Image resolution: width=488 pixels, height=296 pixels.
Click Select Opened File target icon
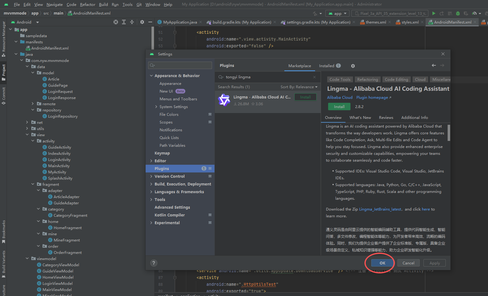[116, 22]
